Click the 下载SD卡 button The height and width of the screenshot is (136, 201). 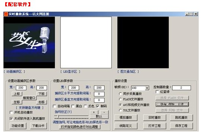click(38, 126)
